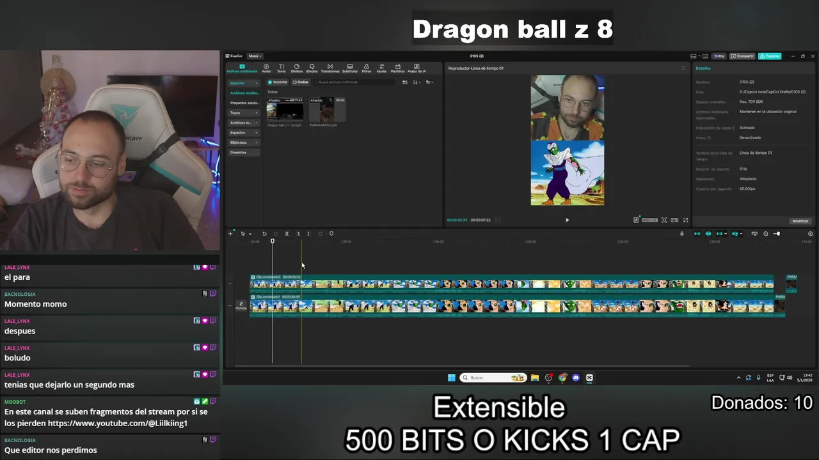The image size is (819, 460).
Task: Click the preview screenshot focus icon
Action: pos(664,220)
